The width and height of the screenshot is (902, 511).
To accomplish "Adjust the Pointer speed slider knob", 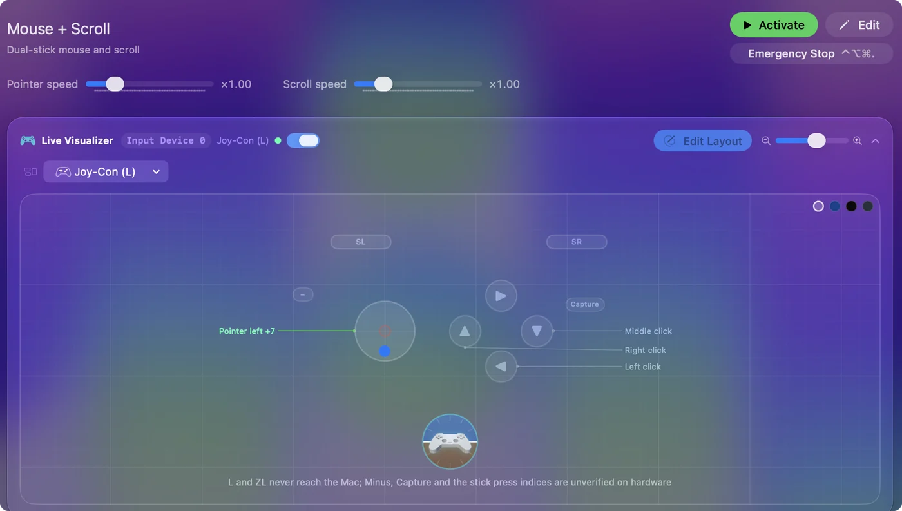I will (115, 84).
